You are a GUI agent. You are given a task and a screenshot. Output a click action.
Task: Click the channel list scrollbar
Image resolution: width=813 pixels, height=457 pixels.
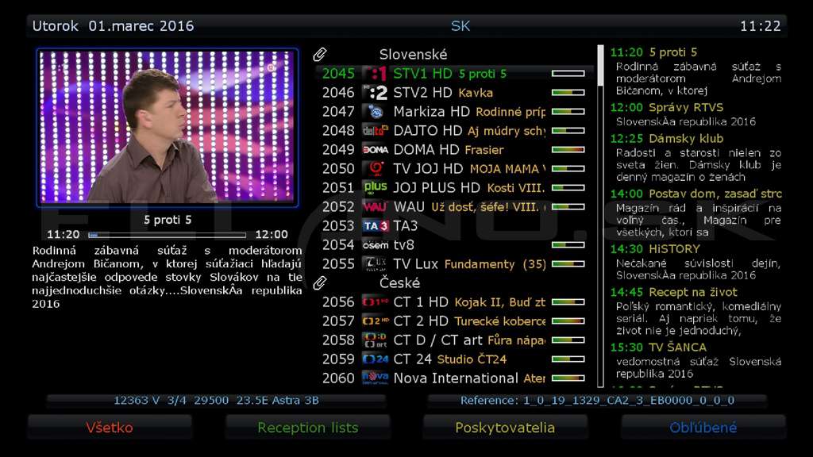600,216
